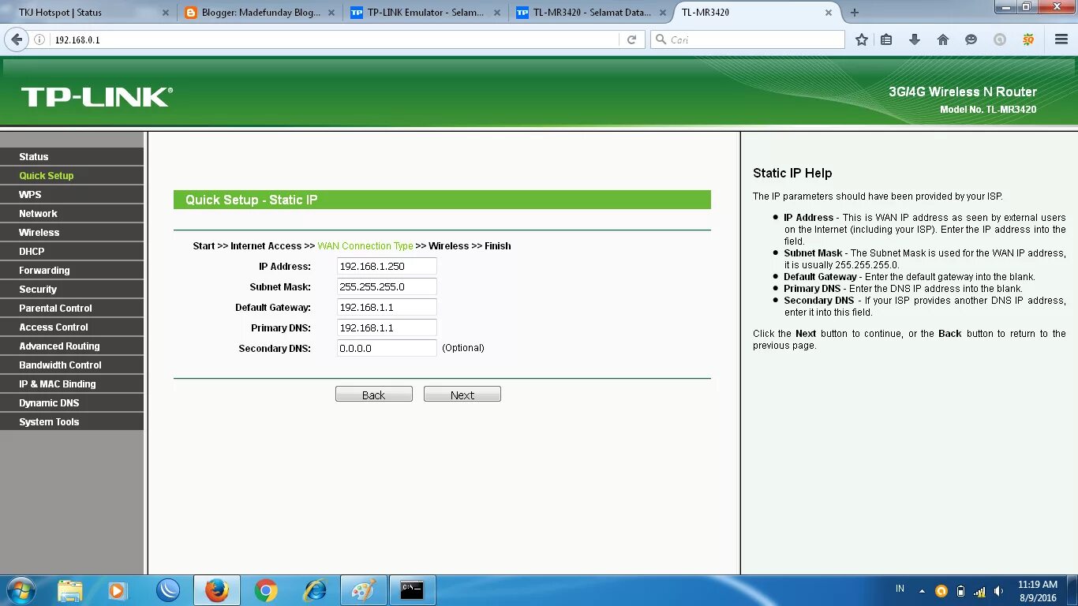Open the Access Control menu item
Screen dimensions: 1078x606
coord(72,327)
